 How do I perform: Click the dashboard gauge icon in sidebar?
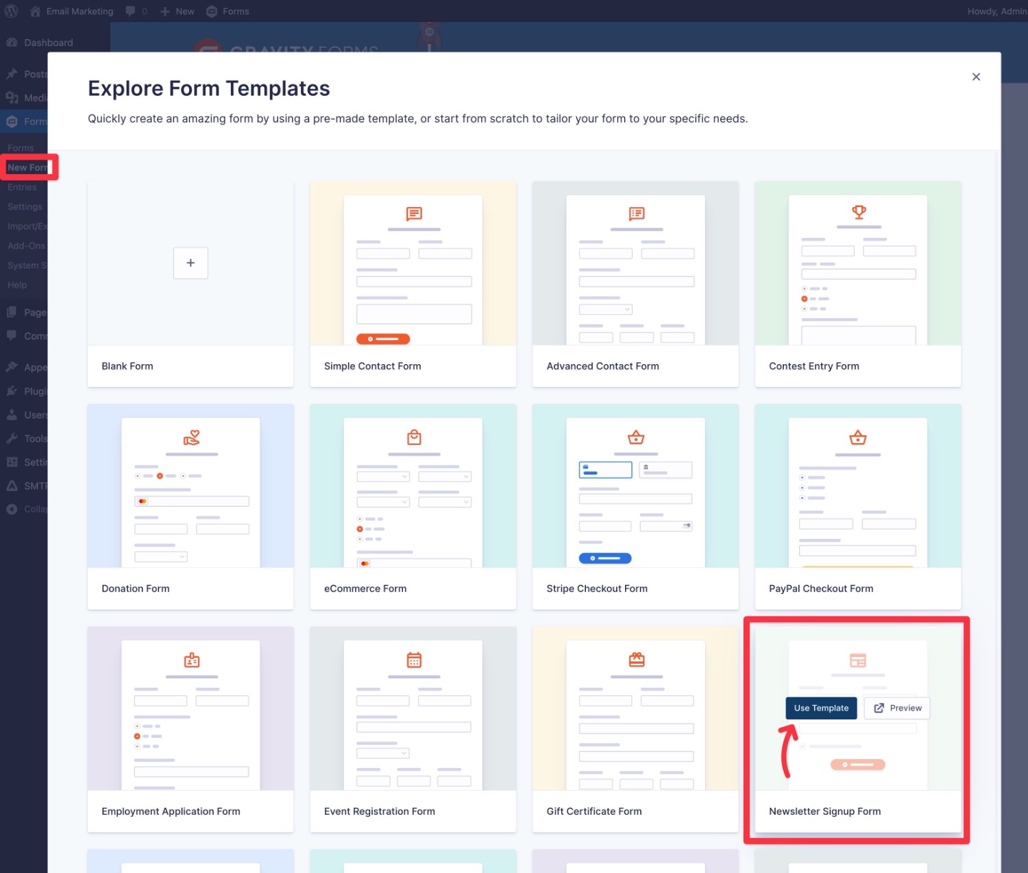(12, 43)
